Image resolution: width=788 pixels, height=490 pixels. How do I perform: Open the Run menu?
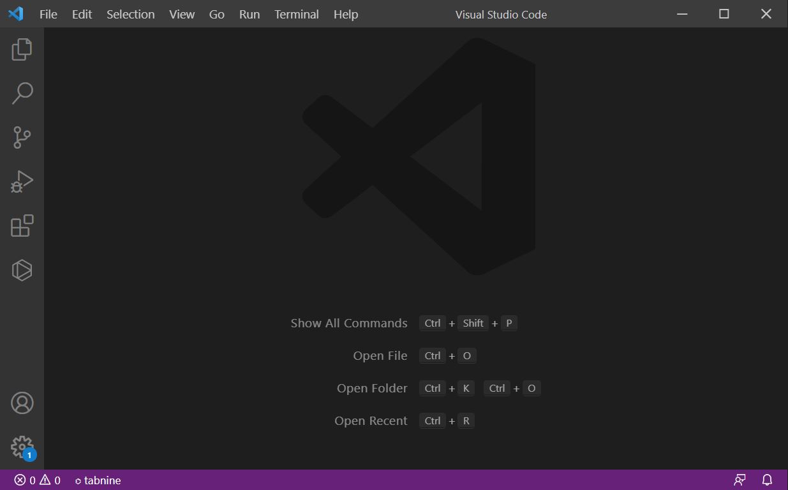coord(249,14)
